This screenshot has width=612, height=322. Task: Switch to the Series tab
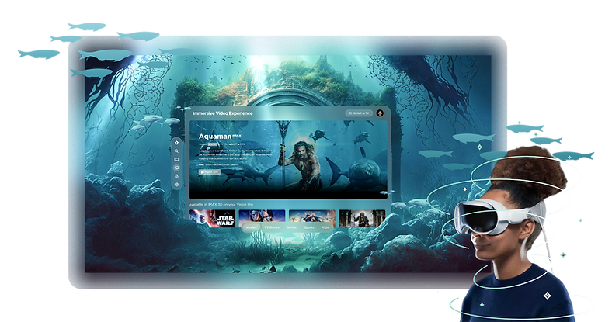(x=291, y=227)
